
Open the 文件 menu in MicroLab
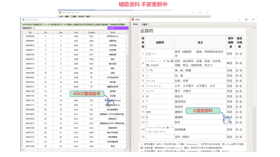61,16
